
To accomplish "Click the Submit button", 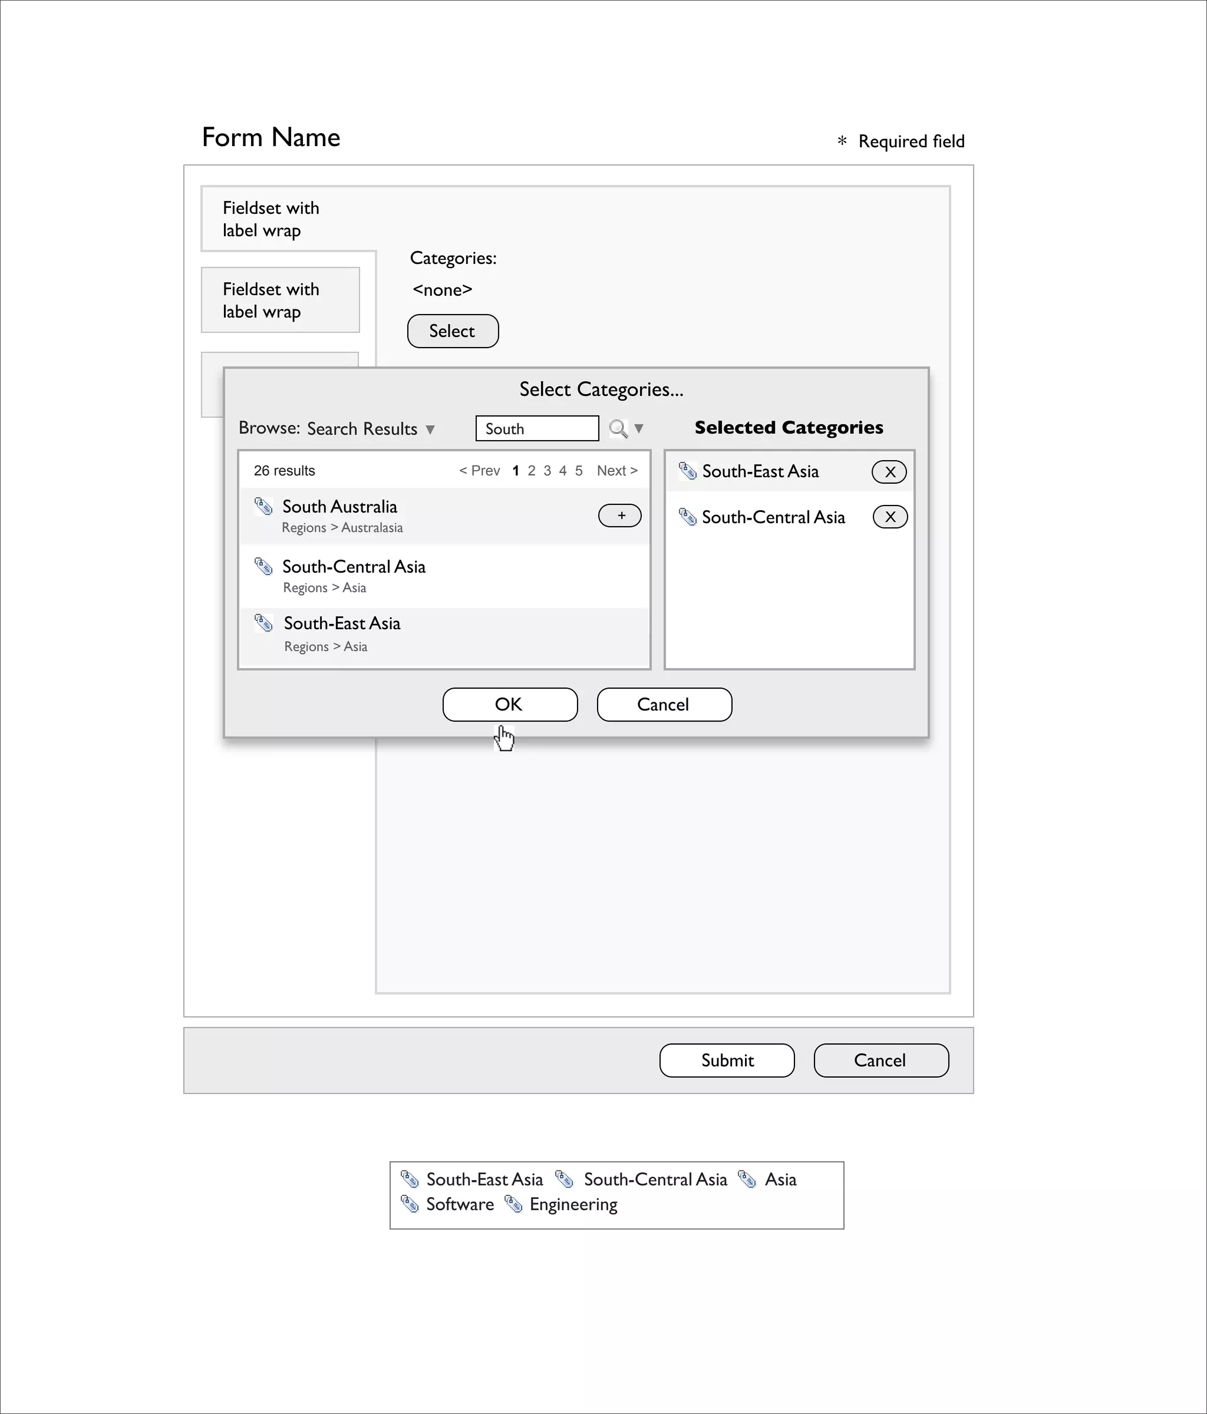I will click(727, 1060).
